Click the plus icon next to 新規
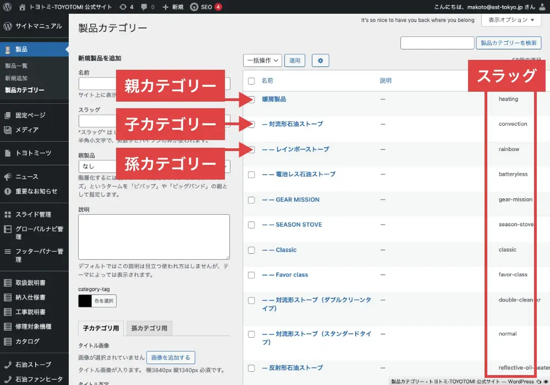This screenshot has height=385, width=550. coord(166,7)
